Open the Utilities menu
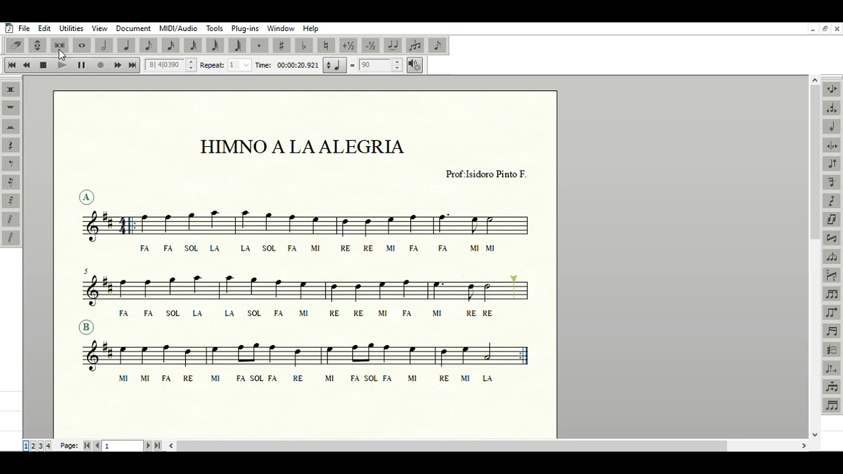843x474 pixels. [x=71, y=28]
